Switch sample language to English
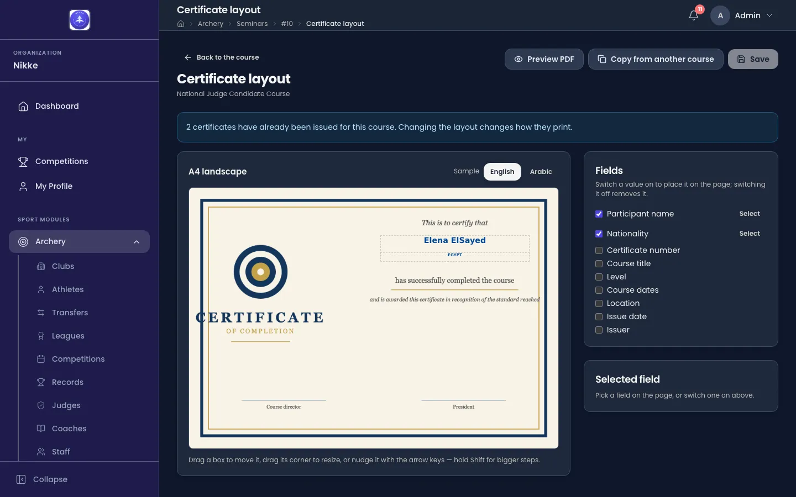This screenshot has width=796, height=497. click(x=502, y=172)
